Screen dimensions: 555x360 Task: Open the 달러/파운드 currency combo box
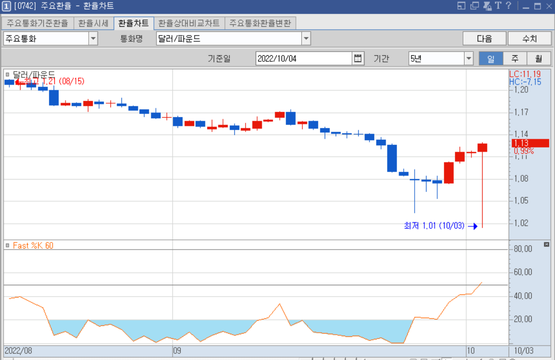pyautogui.click(x=233, y=38)
